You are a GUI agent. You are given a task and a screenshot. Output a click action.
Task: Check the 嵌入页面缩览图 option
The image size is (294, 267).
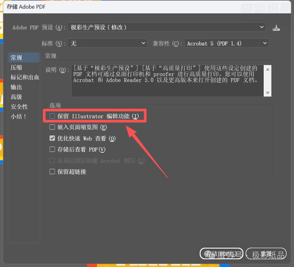pos(52,127)
